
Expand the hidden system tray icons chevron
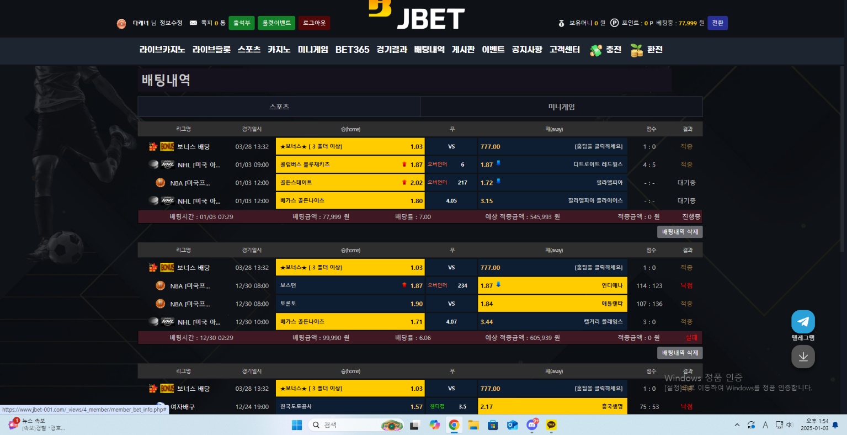(x=737, y=425)
